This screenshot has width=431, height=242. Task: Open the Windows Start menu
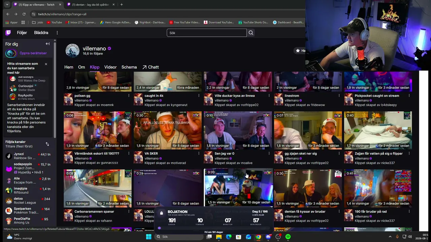pos(148,237)
